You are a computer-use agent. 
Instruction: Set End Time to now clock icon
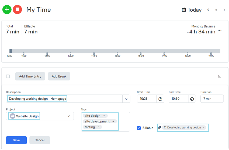click(x=192, y=99)
